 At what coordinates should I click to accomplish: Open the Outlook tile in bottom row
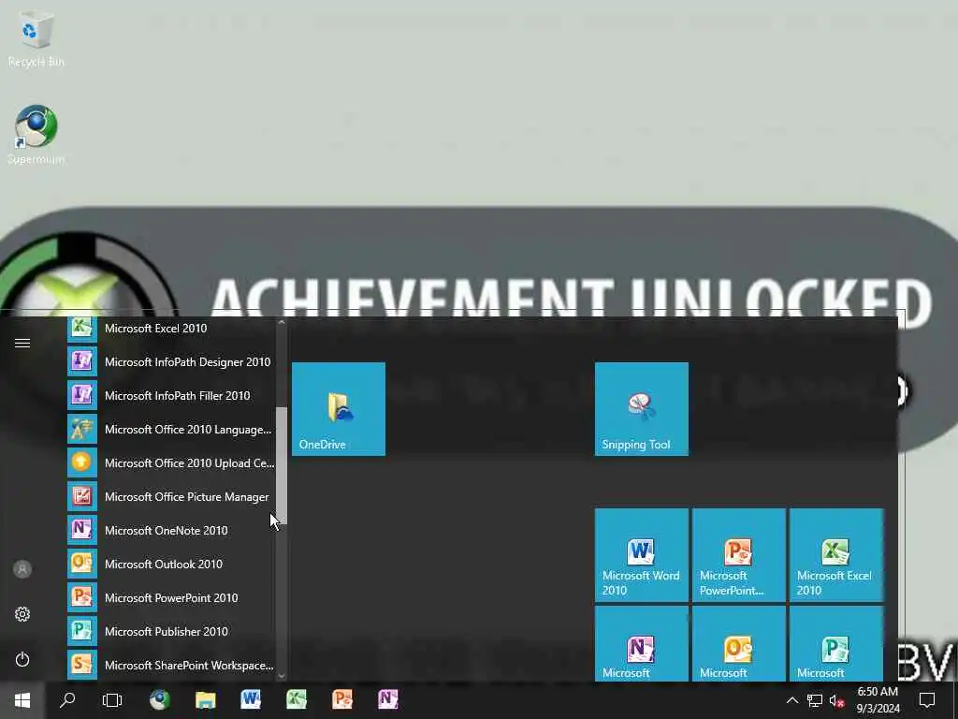(x=739, y=643)
